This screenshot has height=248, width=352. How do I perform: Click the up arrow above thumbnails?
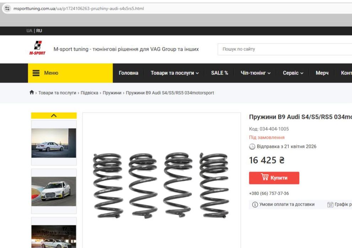click(x=54, y=115)
